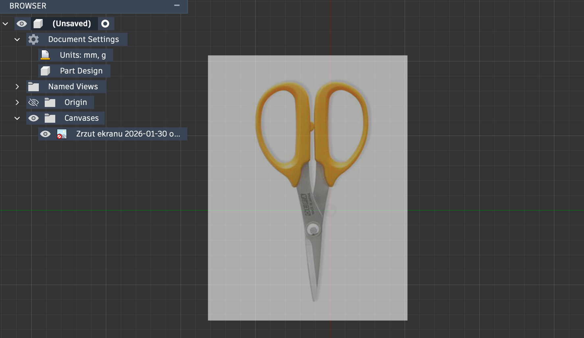The image size is (584, 338).
Task: Toggle visibility of the (Unsaved) root component
Action: click(x=22, y=24)
